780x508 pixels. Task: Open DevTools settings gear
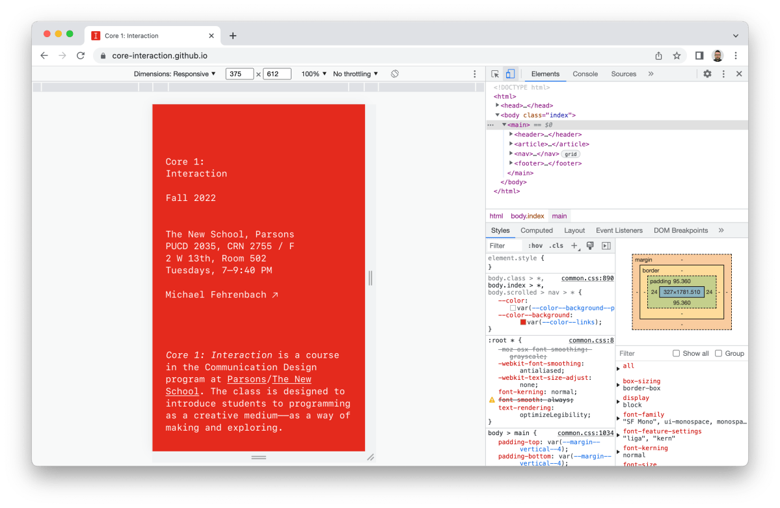[707, 74]
